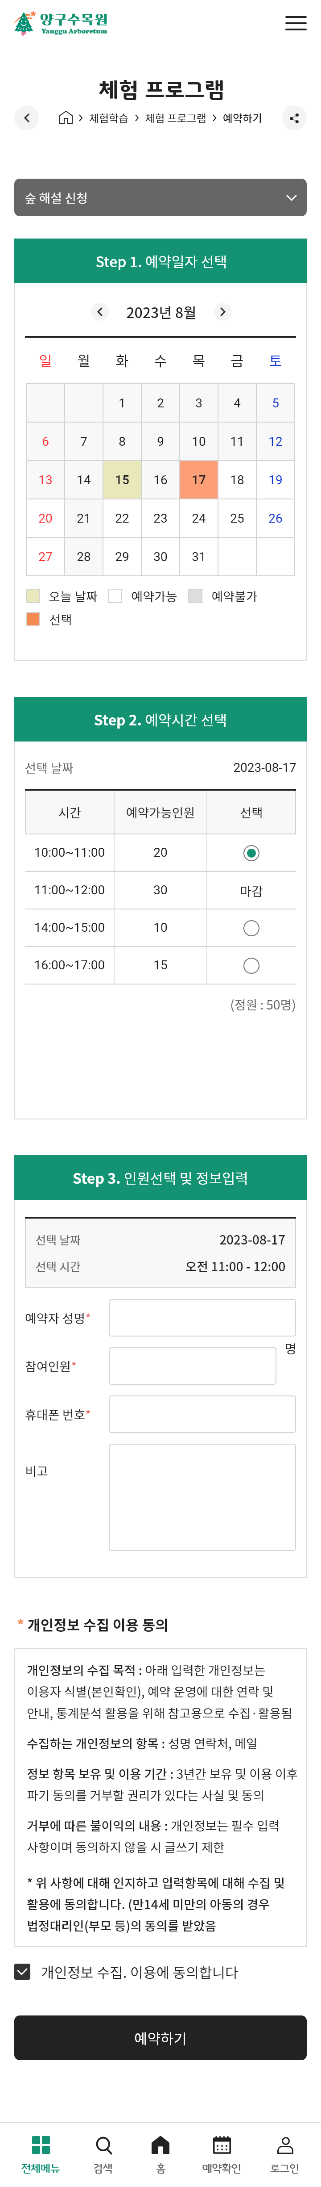Click the 예약자 성명 input field
Viewport: 321px width, 2187px height.
tap(202, 1318)
